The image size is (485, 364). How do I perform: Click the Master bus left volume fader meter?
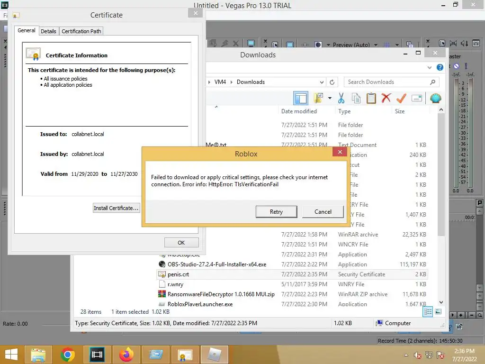[x=456, y=133]
